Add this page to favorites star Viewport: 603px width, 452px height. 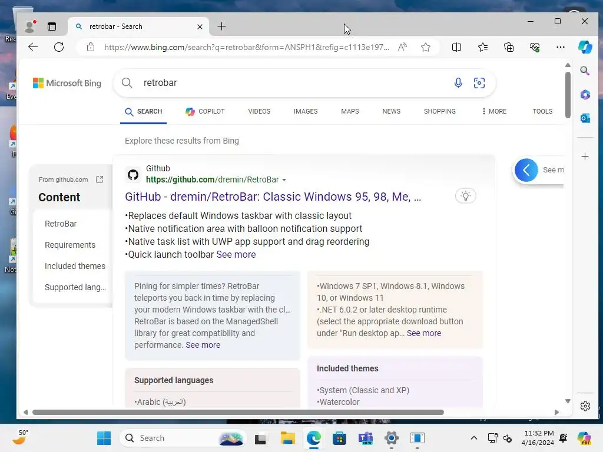tap(425, 47)
